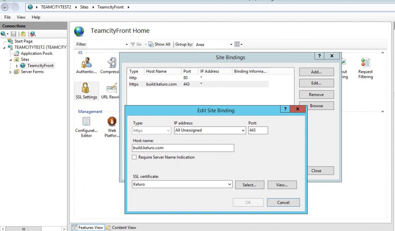The height and width of the screenshot is (231, 395).
Task: Click the IP Address column header
Action: (214, 71)
